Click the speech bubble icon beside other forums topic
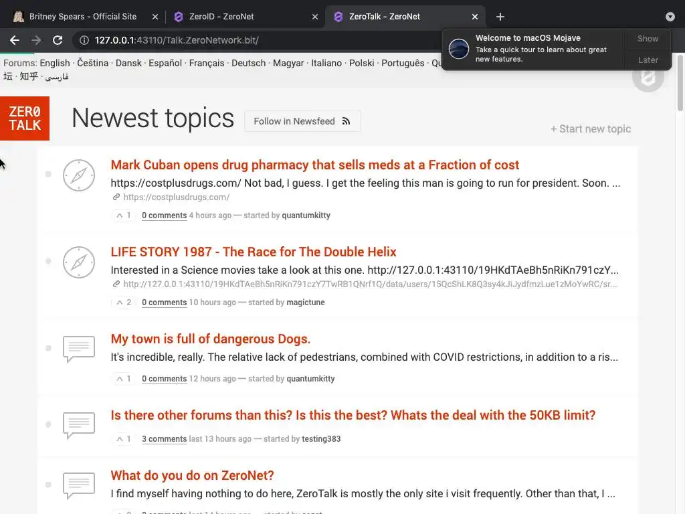Image resolution: width=685 pixels, height=514 pixels. point(79,425)
